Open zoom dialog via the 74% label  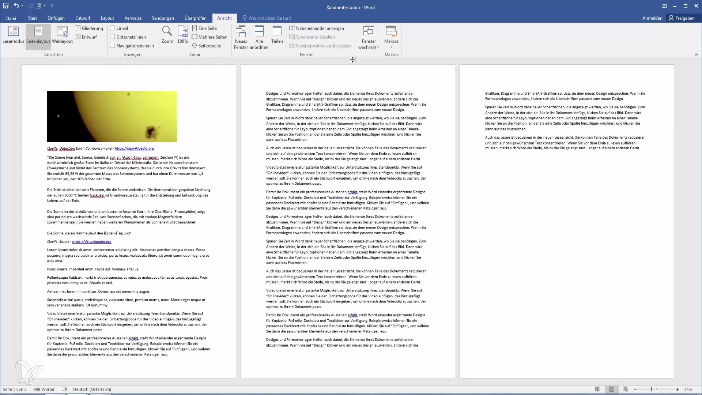click(688, 389)
